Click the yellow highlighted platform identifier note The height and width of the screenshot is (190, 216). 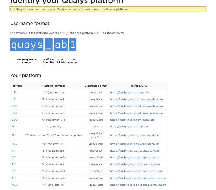108,9
